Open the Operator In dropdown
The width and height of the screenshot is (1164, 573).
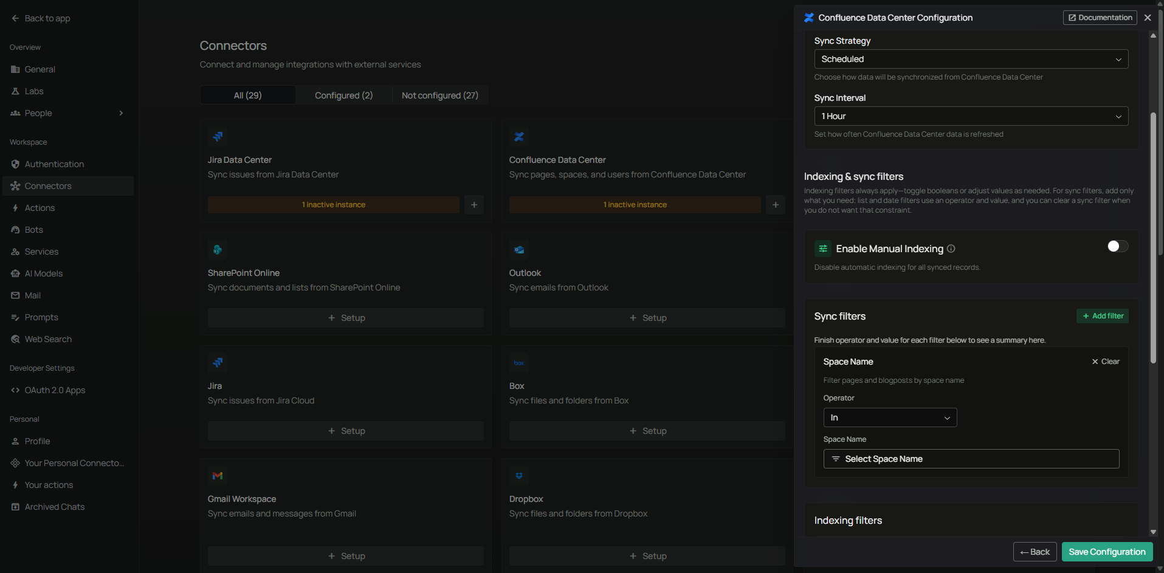point(890,417)
